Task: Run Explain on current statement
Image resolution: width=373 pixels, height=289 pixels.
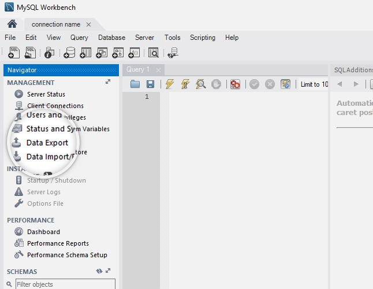Action: 200,84
